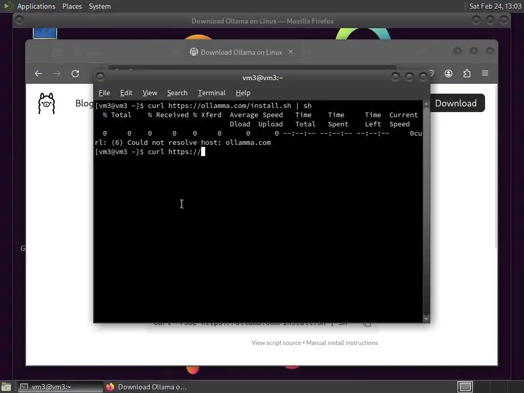Close the Download Ollama on Linux tab
This screenshot has height=393, width=524.
[291, 52]
